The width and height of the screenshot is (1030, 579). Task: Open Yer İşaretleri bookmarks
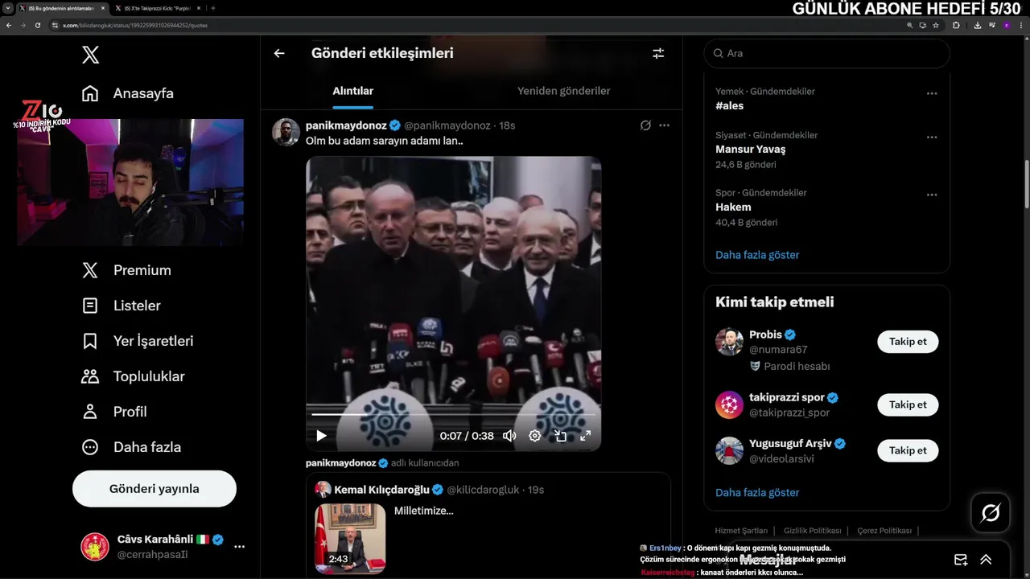pyautogui.click(x=138, y=341)
